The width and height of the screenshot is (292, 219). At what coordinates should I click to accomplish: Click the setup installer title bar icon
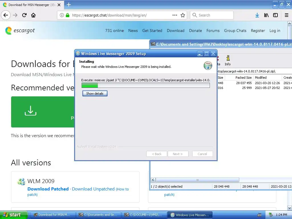tap(78, 54)
